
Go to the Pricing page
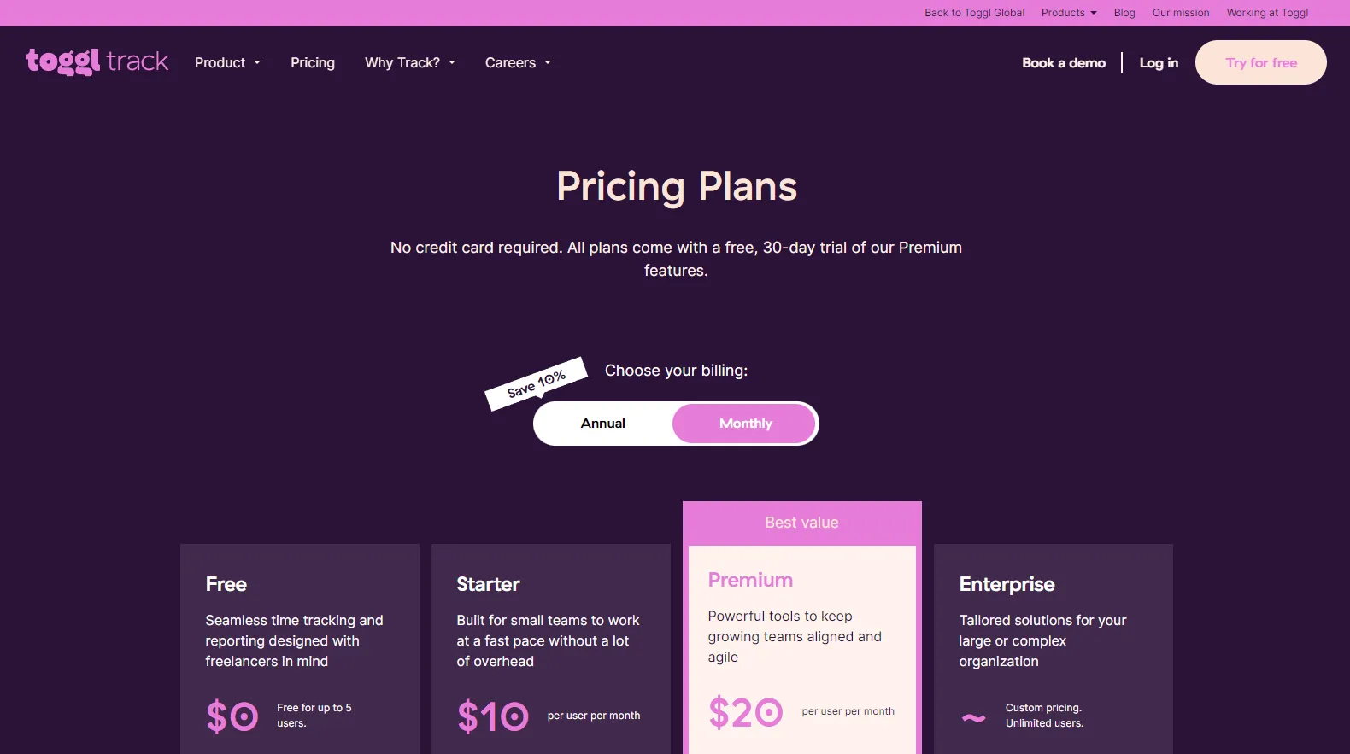pos(313,62)
